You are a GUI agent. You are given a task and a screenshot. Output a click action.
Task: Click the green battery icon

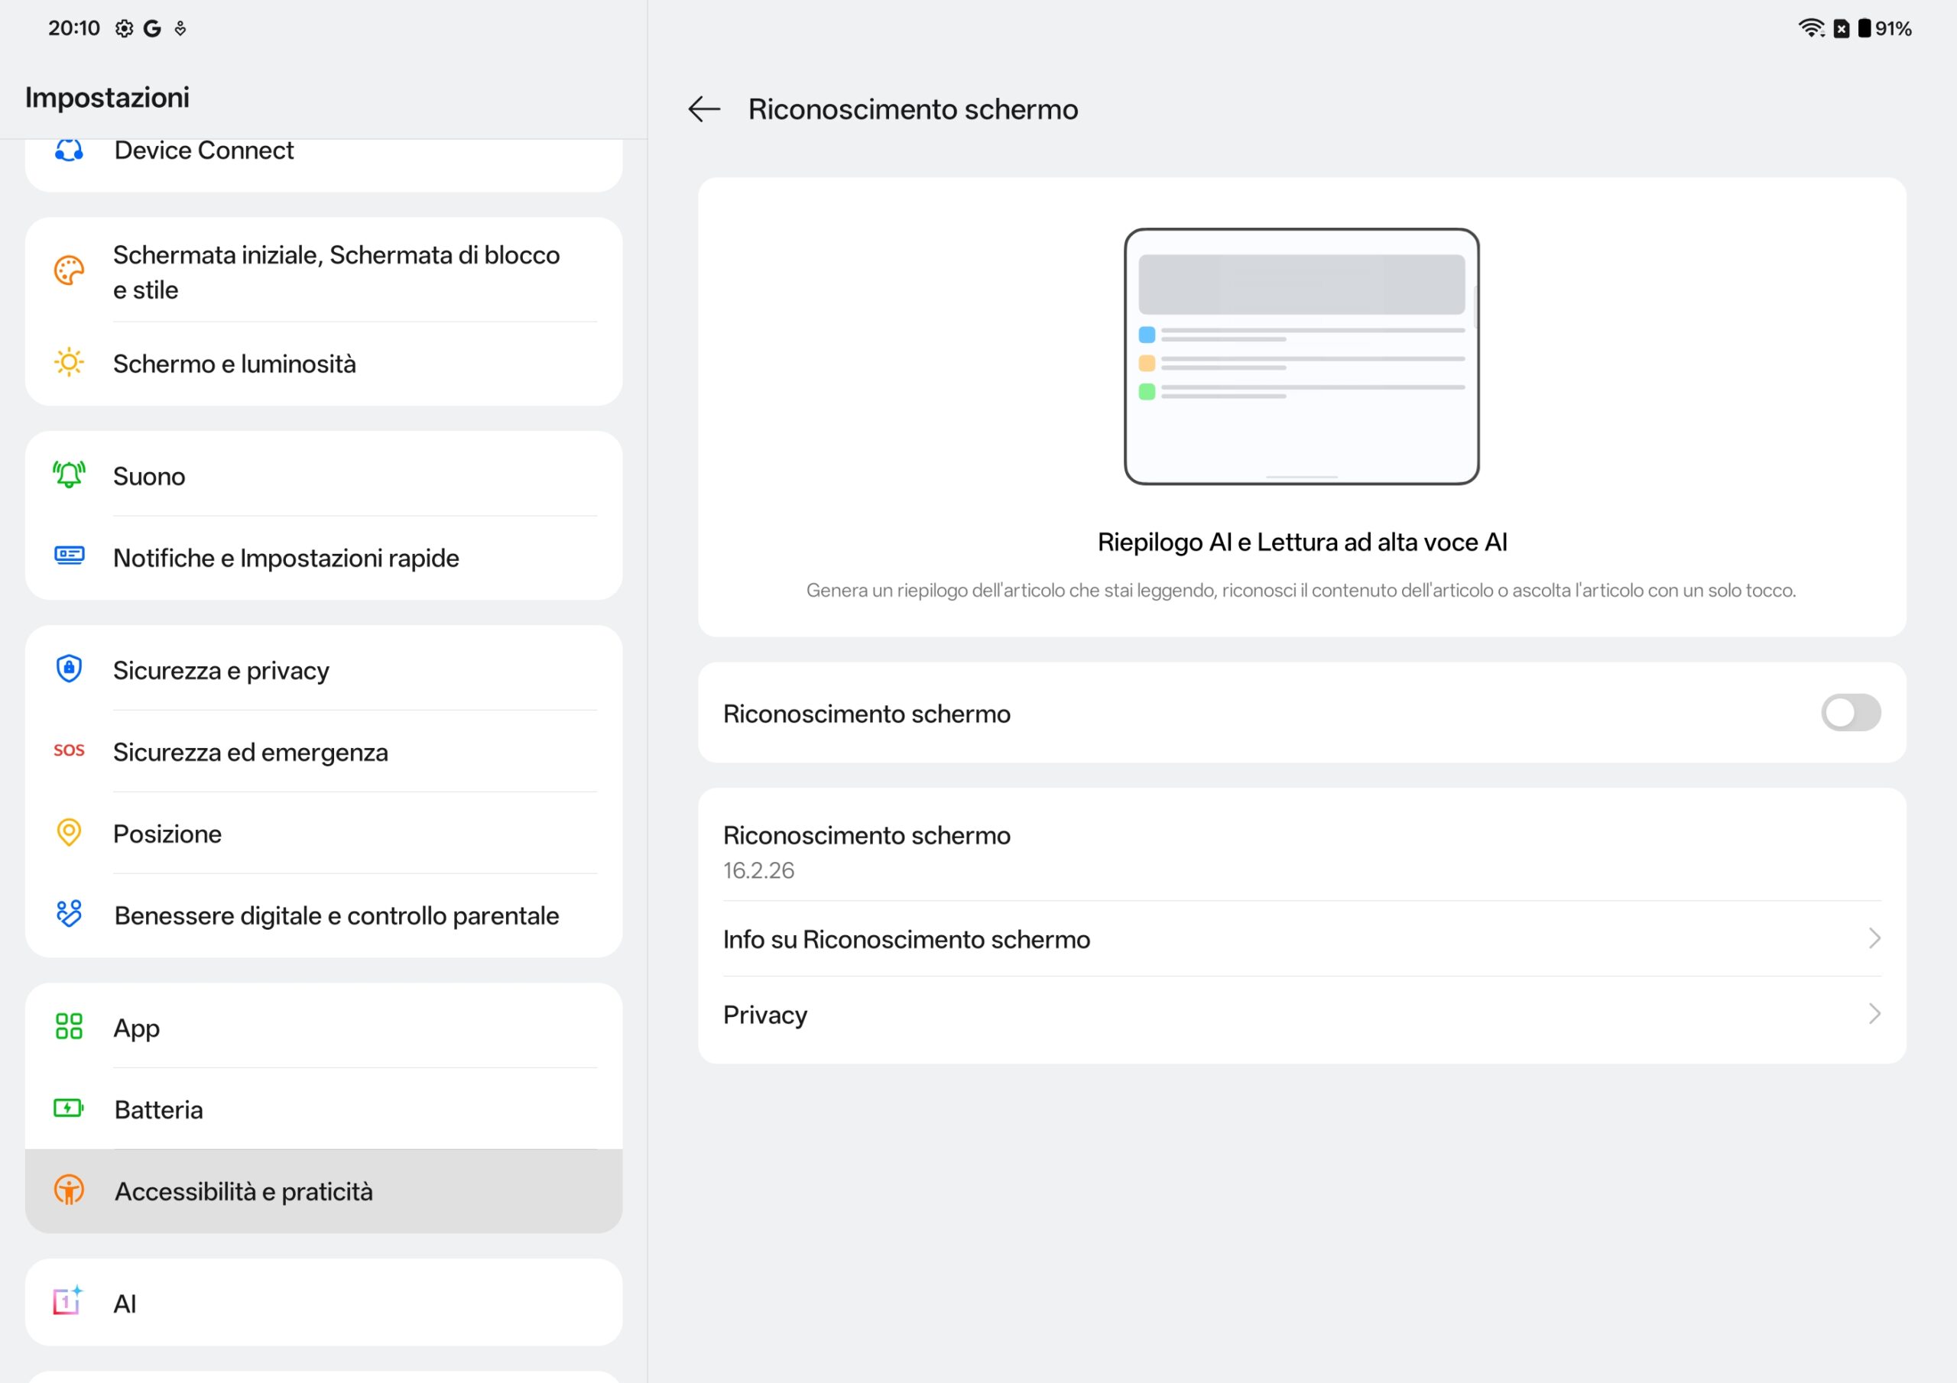pyautogui.click(x=69, y=1109)
